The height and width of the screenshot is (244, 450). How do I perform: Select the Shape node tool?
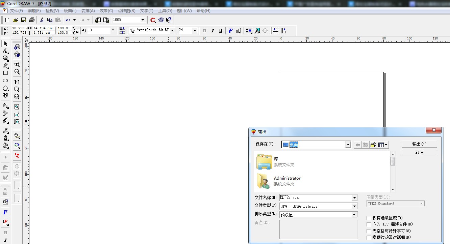(x=5, y=51)
